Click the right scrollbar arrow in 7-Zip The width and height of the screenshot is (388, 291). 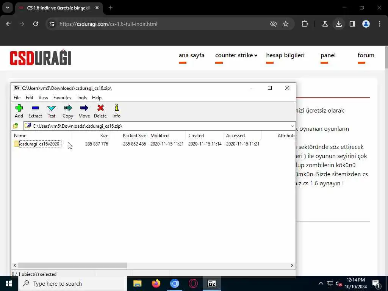tap(292, 265)
